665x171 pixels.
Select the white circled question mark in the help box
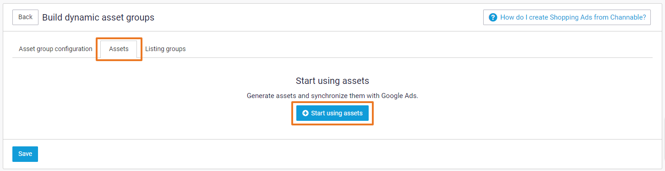[x=493, y=17]
